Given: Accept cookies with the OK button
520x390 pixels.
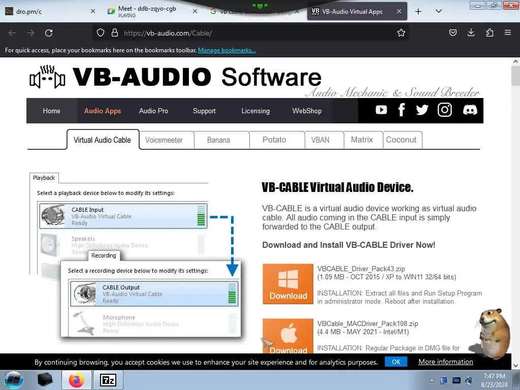Looking at the screenshot, I should 396,362.
